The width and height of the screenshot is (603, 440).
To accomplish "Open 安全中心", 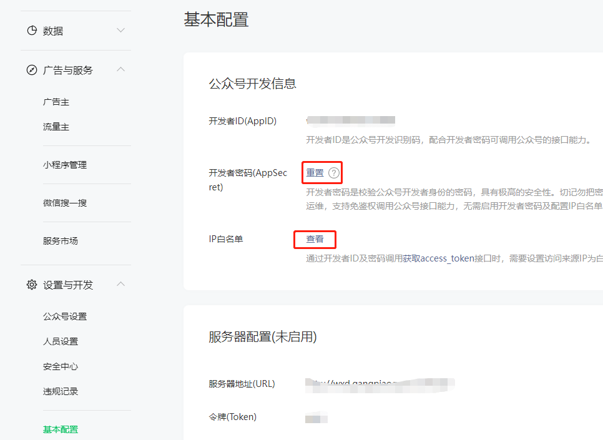I will 61,366.
